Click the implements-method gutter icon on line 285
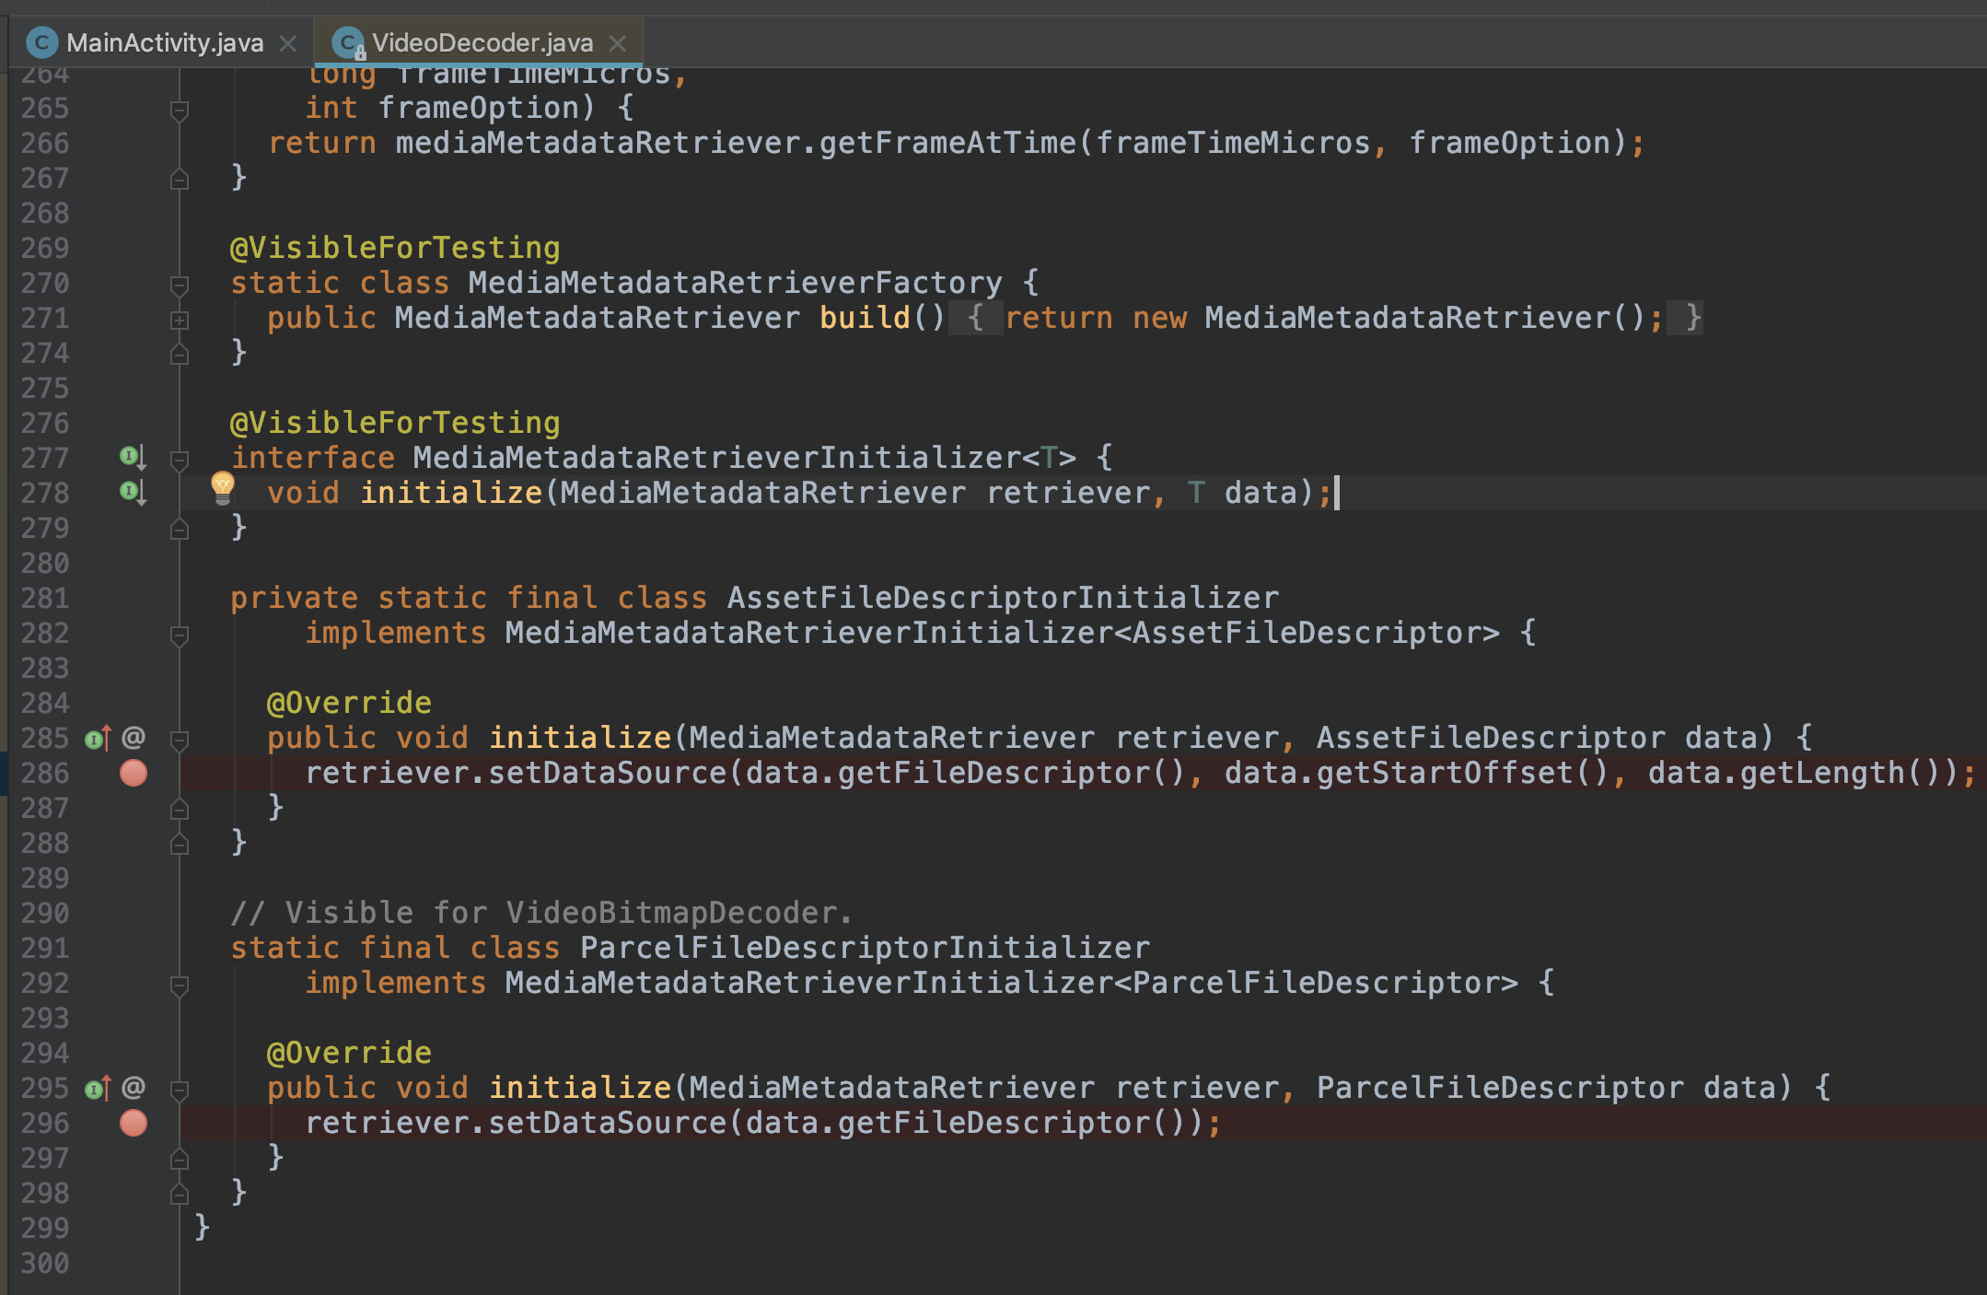 click(x=98, y=738)
